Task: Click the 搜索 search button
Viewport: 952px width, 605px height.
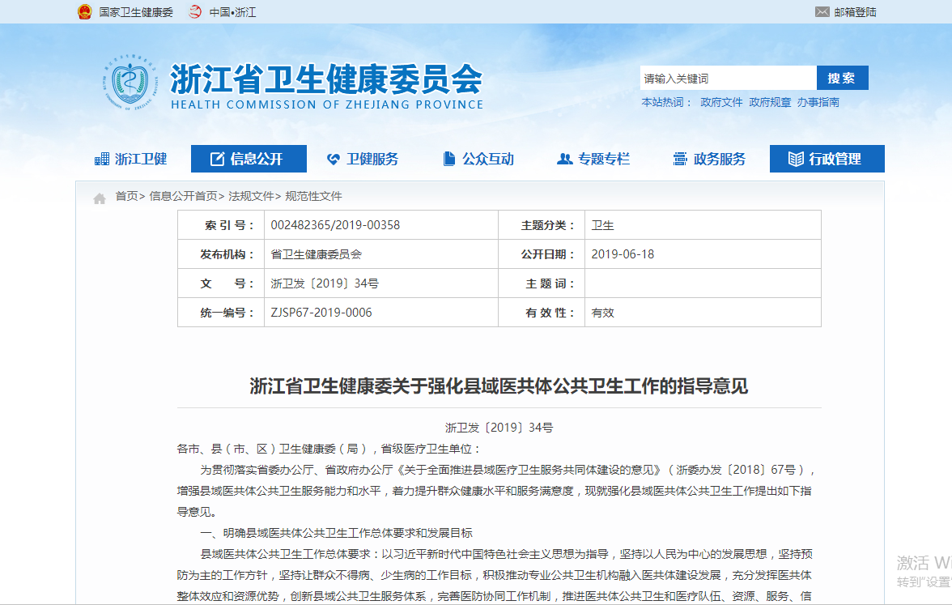Action: (x=842, y=78)
